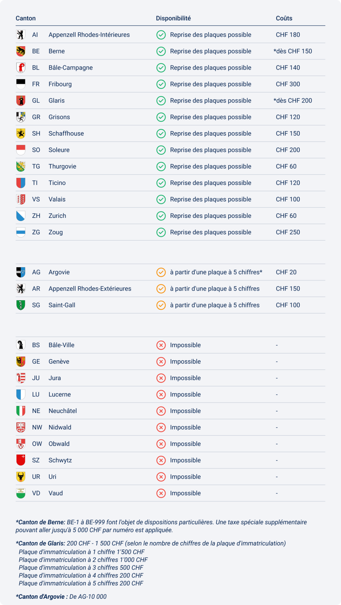The height and width of the screenshot is (605, 341).
Task: Click the Genève canton coat of arms
Action: coord(21,362)
